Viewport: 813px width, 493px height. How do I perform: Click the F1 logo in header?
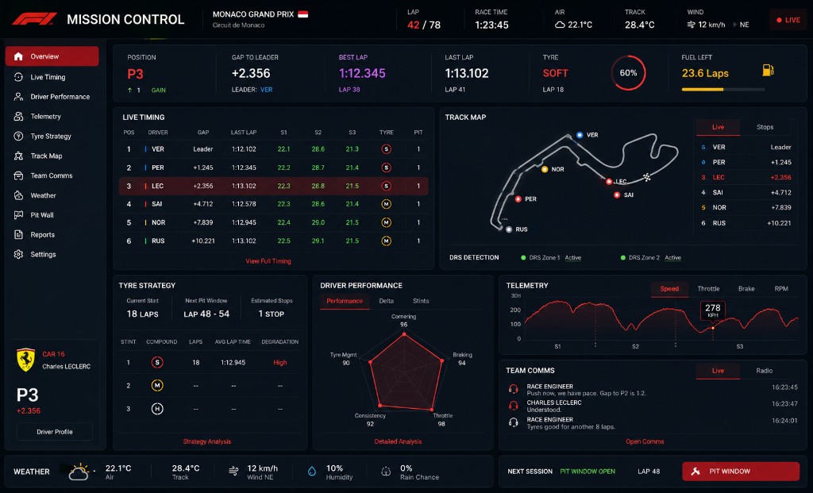(x=34, y=19)
